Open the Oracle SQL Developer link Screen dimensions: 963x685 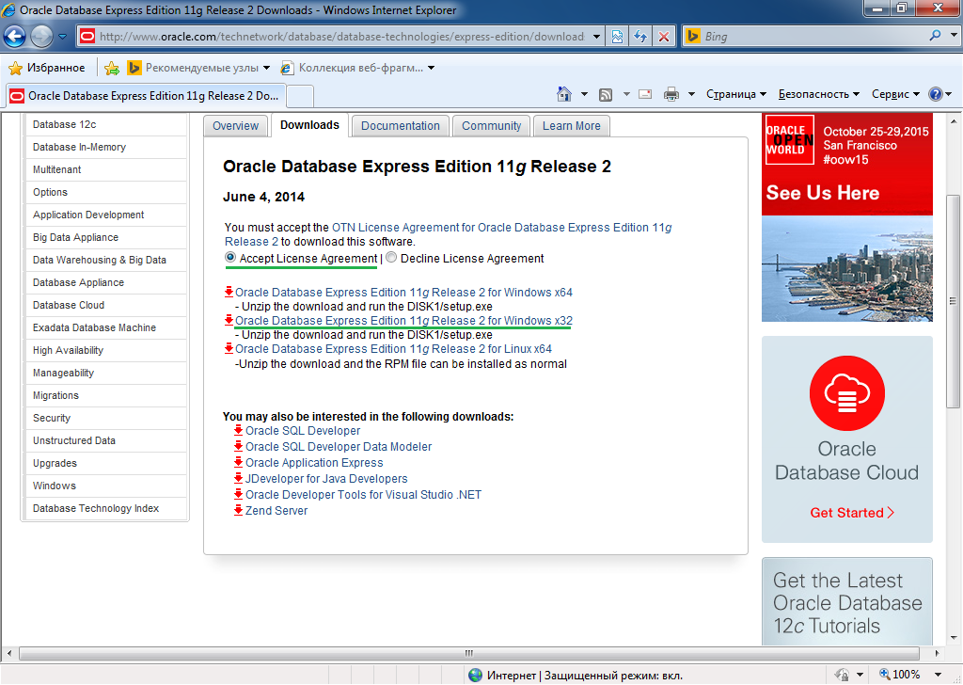[x=303, y=431]
